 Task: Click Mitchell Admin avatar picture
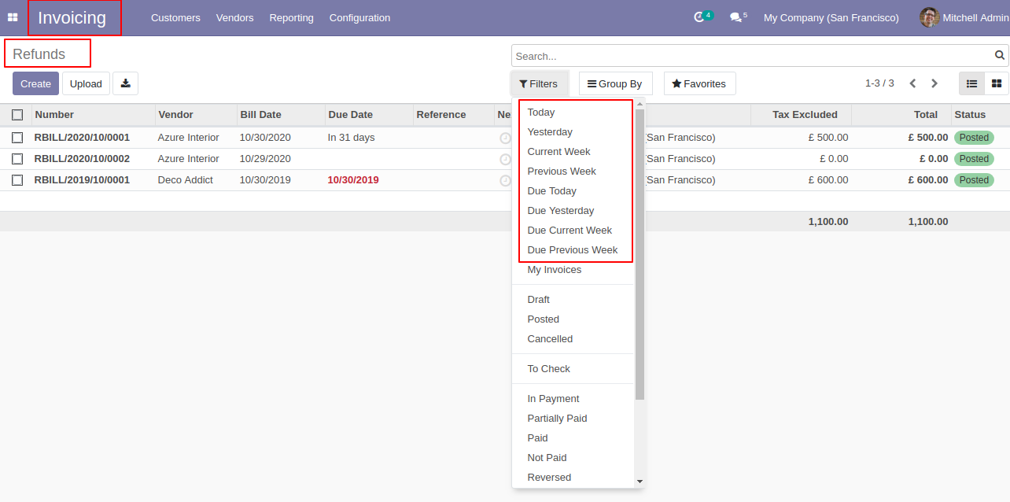(x=930, y=17)
